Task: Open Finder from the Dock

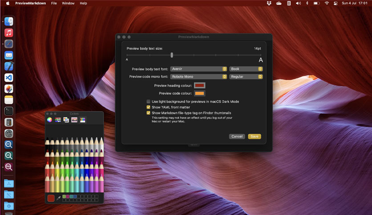Action: [9, 22]
